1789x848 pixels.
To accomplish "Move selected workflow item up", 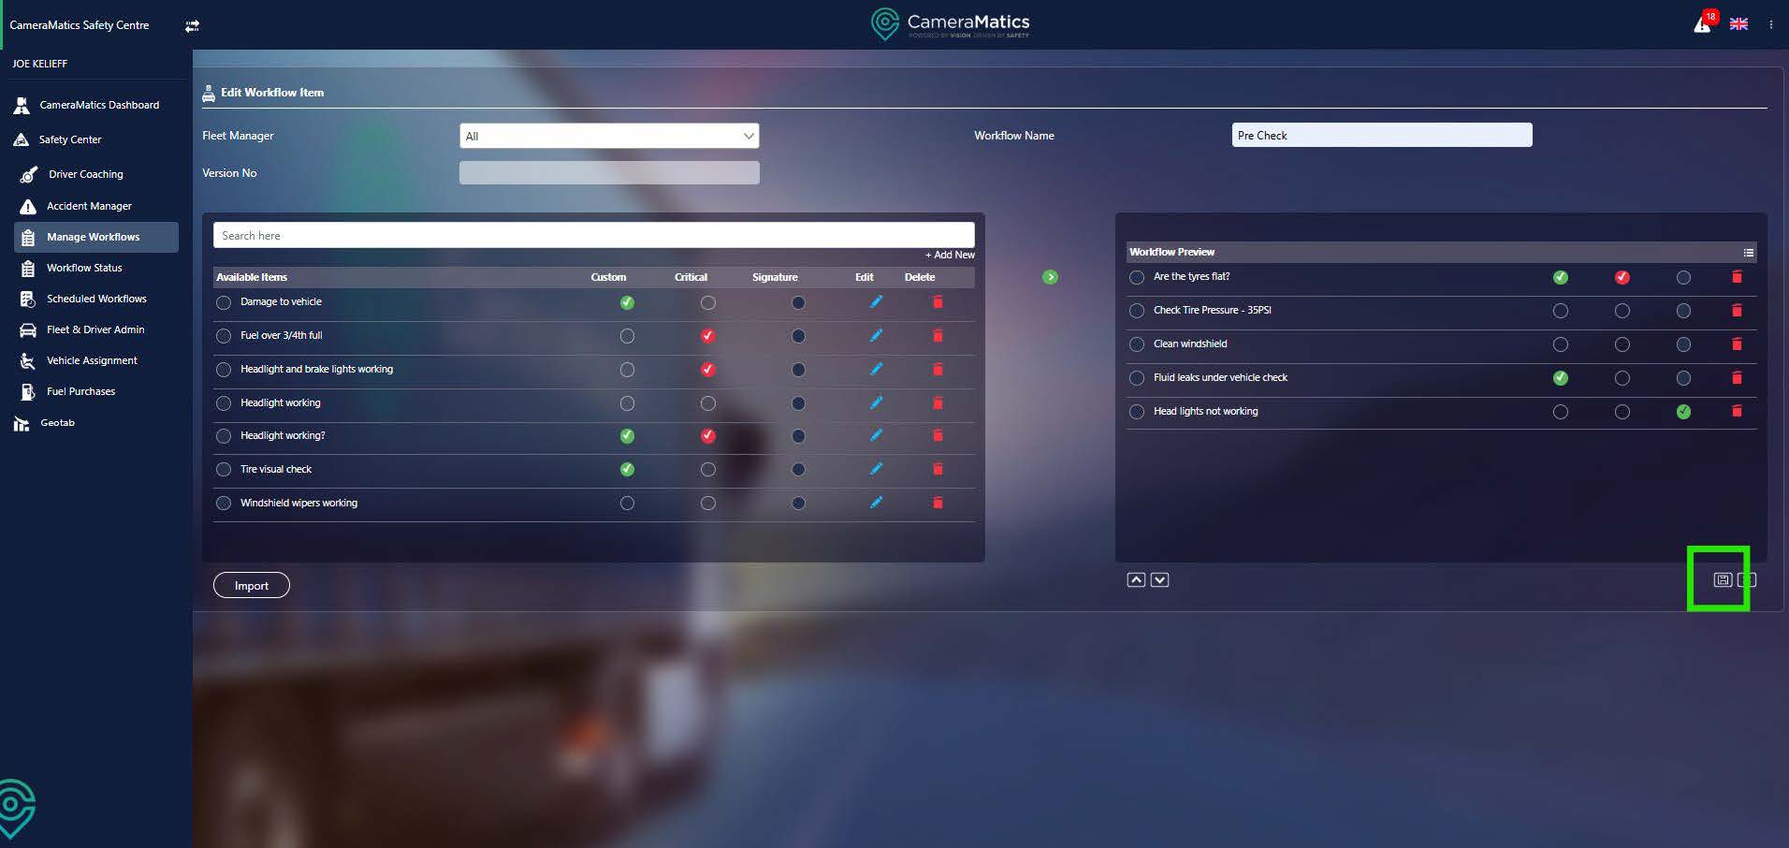I will tap(1135, 580).
